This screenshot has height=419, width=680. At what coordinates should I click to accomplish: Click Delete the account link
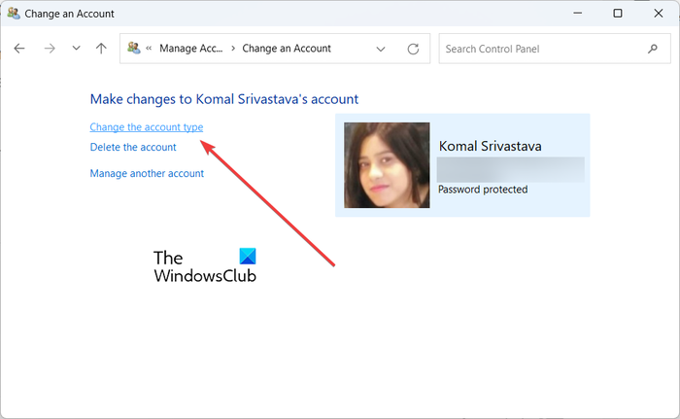(x=133, y=147)
